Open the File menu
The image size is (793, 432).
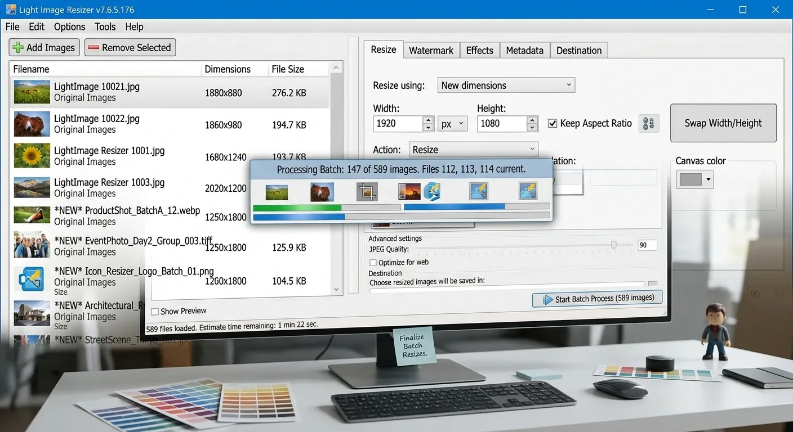(12, 27)
